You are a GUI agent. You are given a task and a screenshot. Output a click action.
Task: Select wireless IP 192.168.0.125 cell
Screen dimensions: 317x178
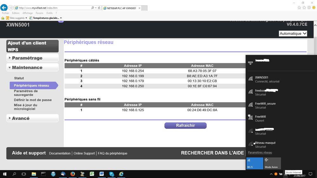[133, 110]
